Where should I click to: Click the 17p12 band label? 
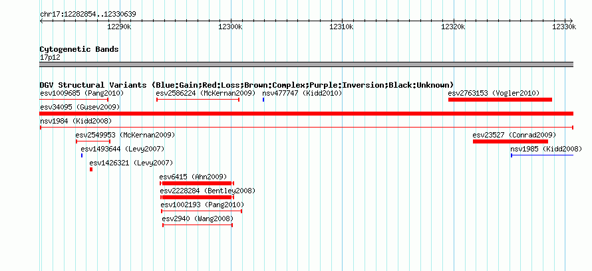tap(50, 58)
